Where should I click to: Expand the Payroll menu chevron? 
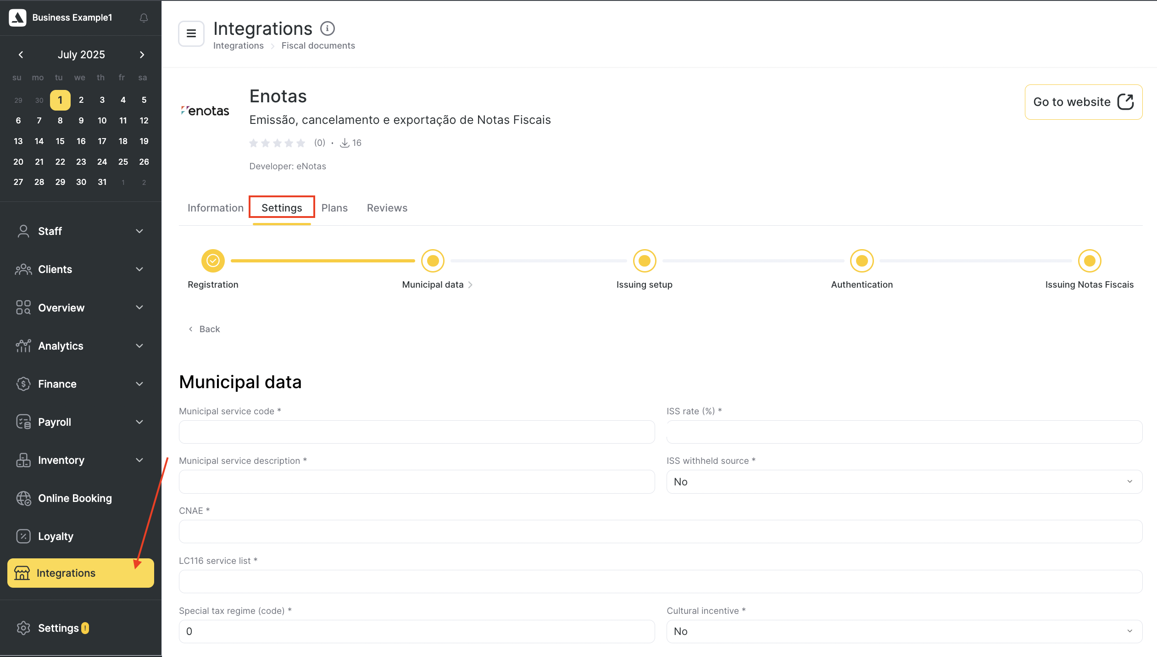point(139,422)
